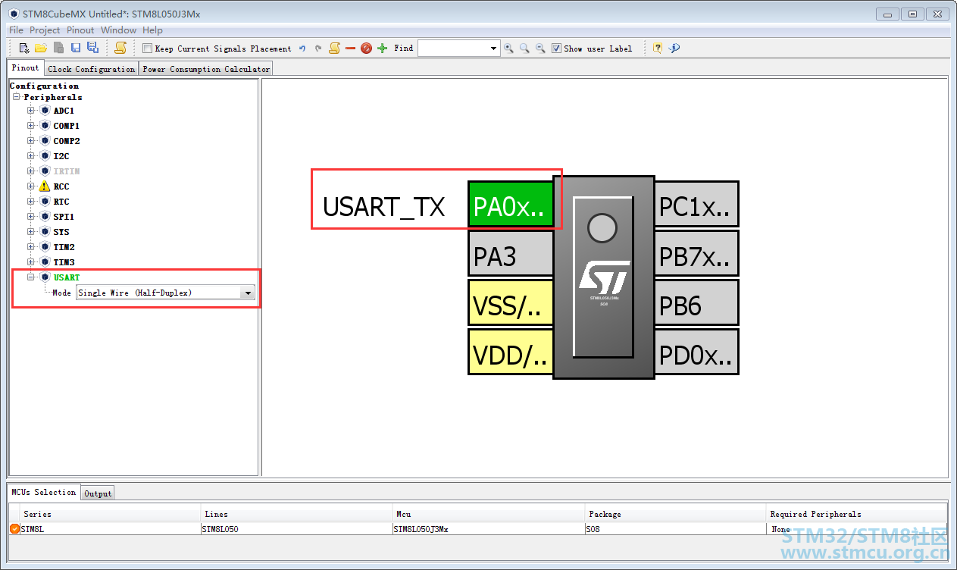Select the MCUs Selection tab
The image size is (957, 570).
pos(44,492)
